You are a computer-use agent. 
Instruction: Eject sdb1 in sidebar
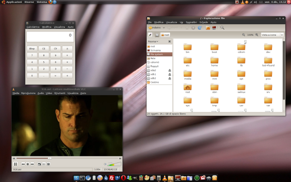pos(170,74)
